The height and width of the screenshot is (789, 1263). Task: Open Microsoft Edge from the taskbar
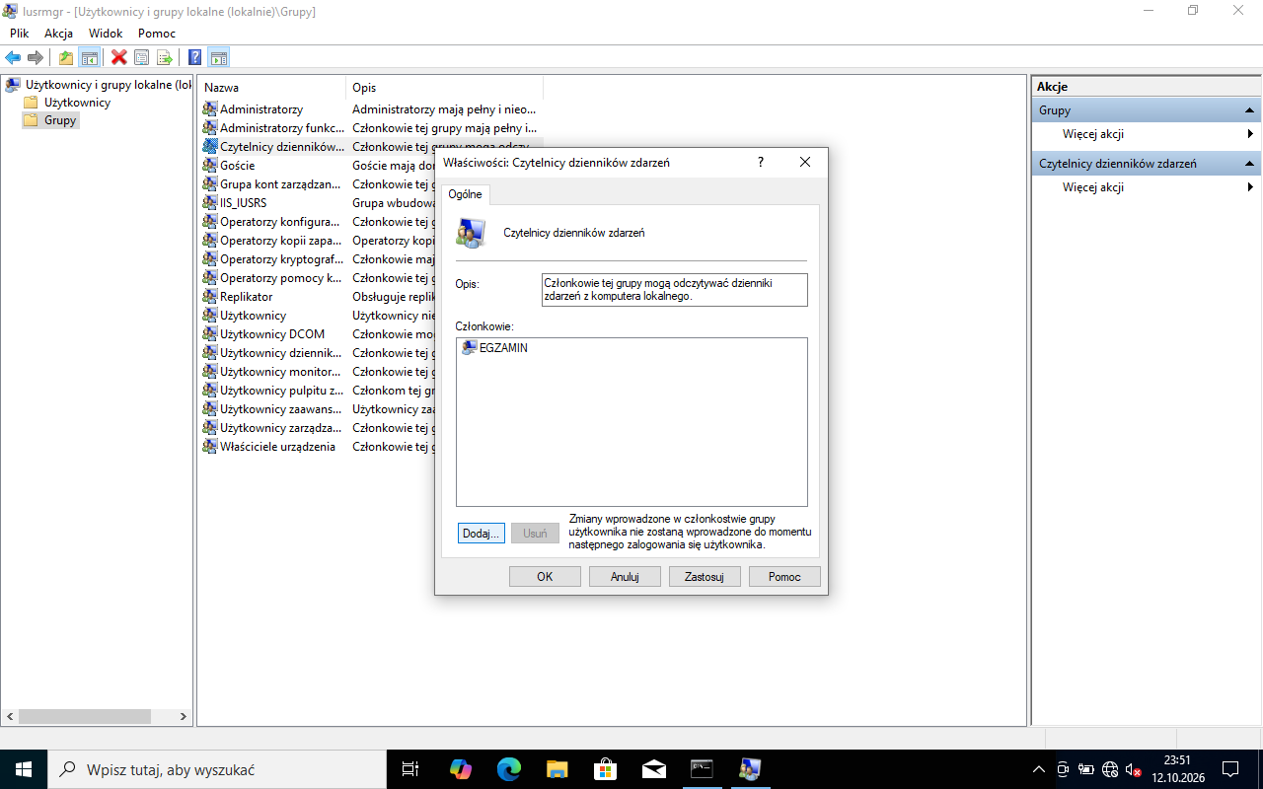point(509,769)
